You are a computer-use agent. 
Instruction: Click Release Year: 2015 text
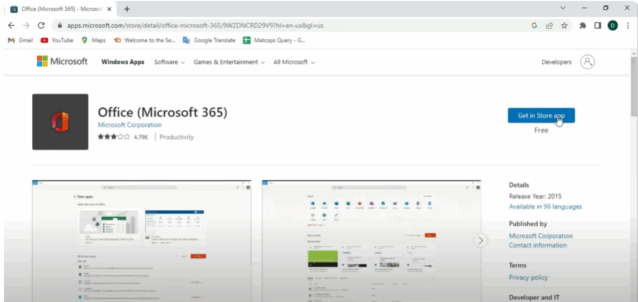click(x=535, y=196)
